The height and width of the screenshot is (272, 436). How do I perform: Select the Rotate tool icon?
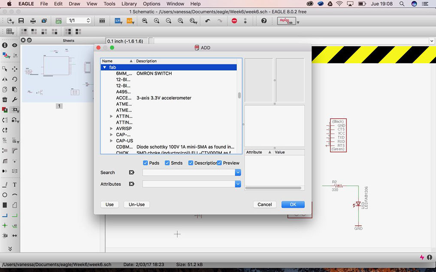pos(15,79)
